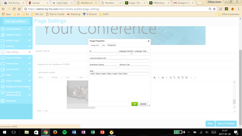Click the Copy icon in editor toolbar

(174, 78)
